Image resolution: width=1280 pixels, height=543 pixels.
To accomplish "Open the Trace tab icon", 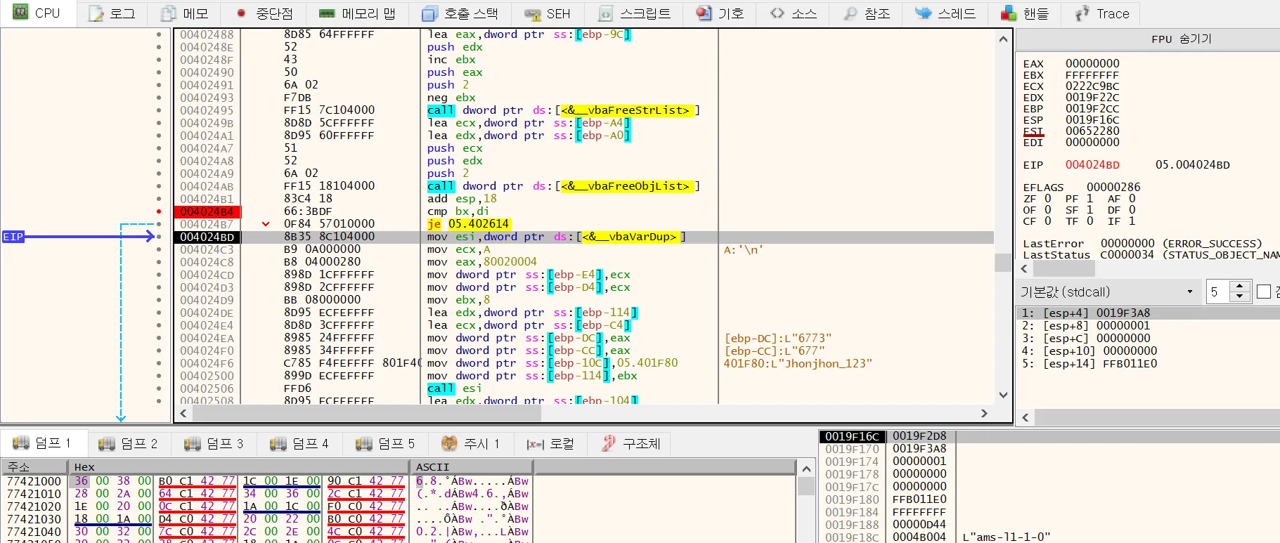I will (1082, 13).
